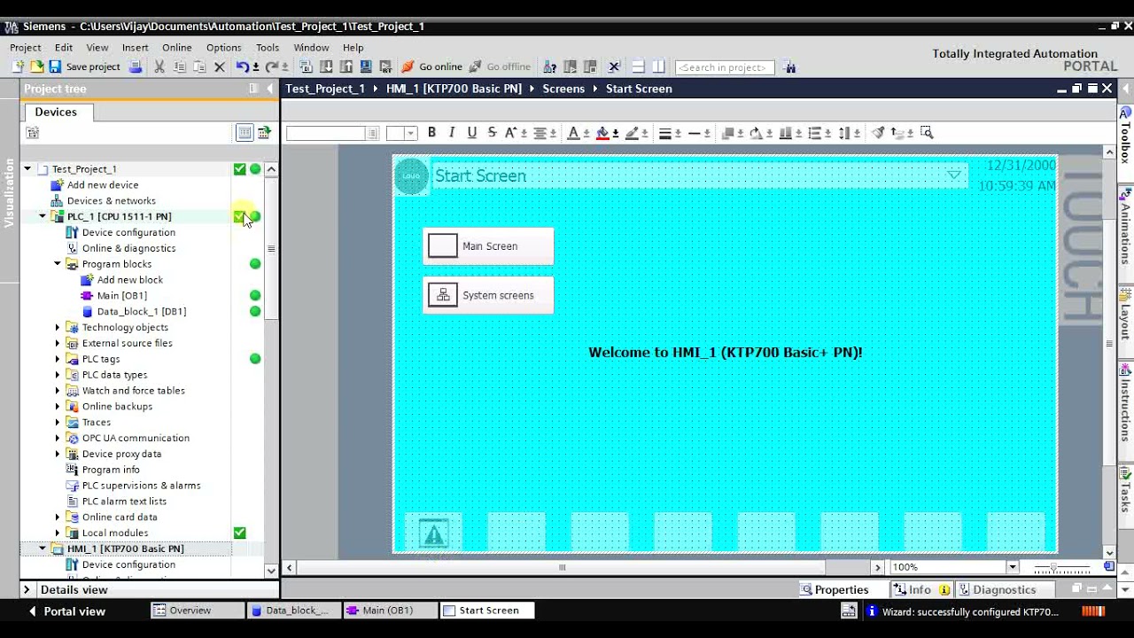The image size is (1134, 638).
Task: Open the zoom level 100% dropdown
Action: (1012, 567)
